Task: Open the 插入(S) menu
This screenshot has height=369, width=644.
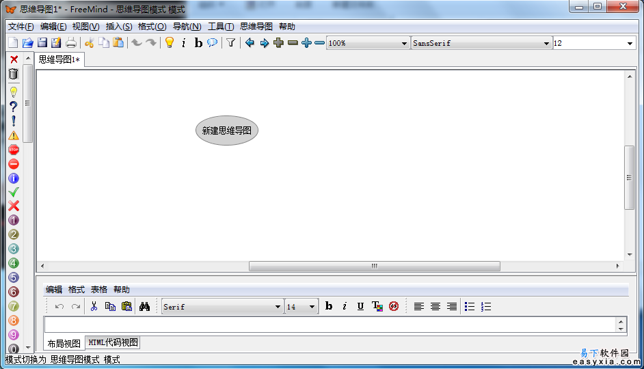Action: coord(118,27)
